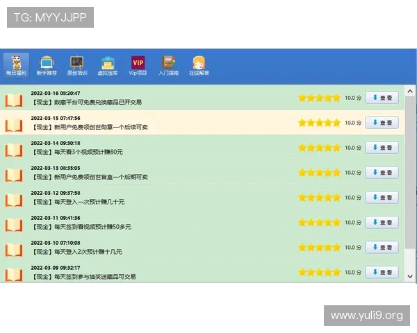Click the vertical scrollbar thumb
The image size is (417, 333).
410,172
